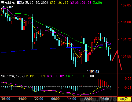
Task: Click the 0.06 MACD scale label
Action: pyautogui.click(x=128, y=79)
